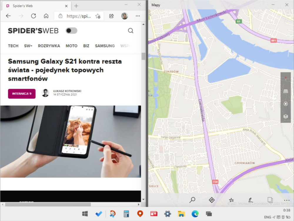Open the Galaxy S21 article image

point(71,141)
